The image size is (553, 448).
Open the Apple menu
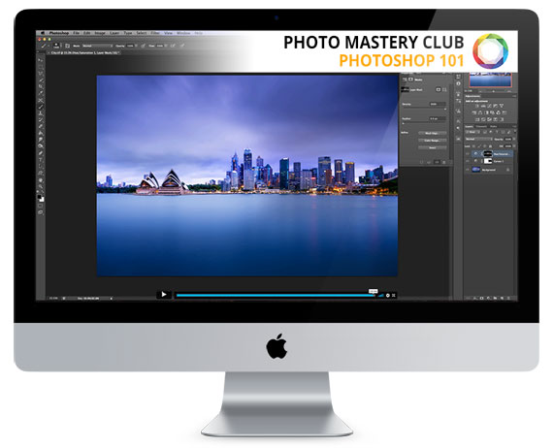pyautogui.click(x=43, y=33)
